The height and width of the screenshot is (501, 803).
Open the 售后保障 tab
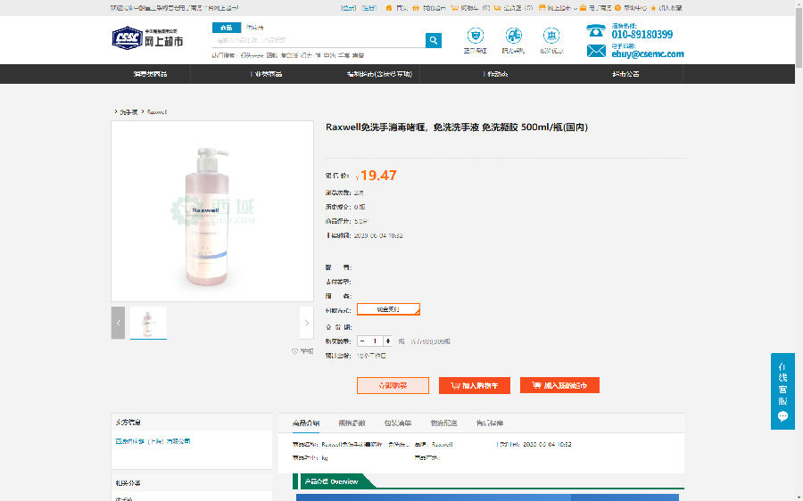pyautogui.click(x=490, y=423)
